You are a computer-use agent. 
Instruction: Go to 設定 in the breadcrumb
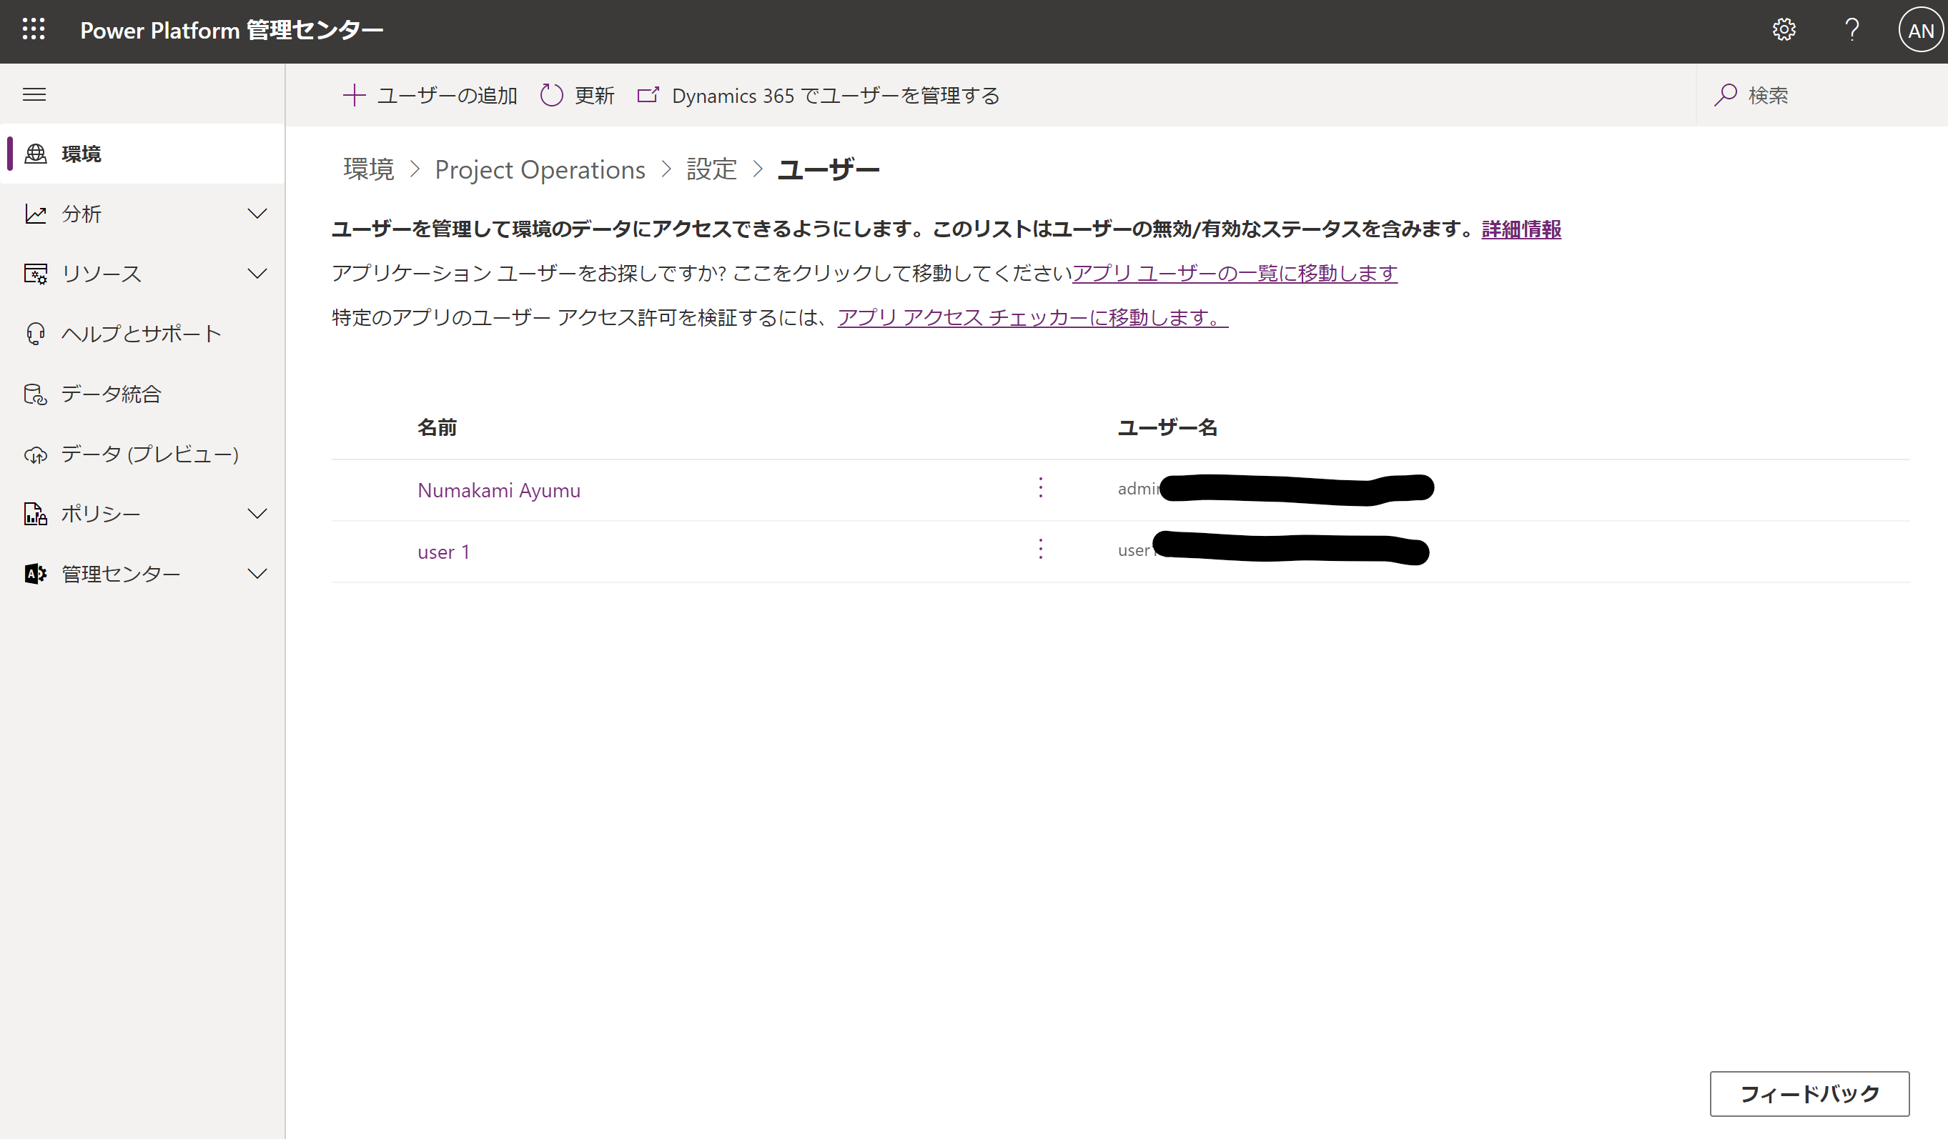[712, 169]
